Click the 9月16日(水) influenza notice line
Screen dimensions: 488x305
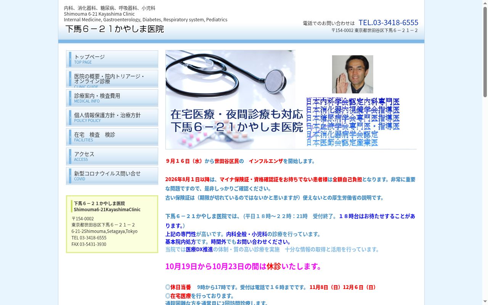241,161
